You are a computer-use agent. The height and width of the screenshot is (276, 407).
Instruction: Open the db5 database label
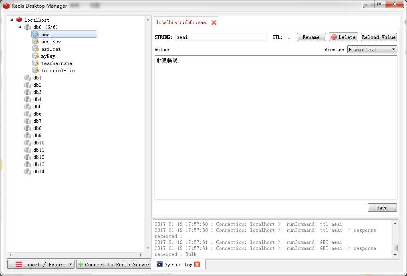37,107
